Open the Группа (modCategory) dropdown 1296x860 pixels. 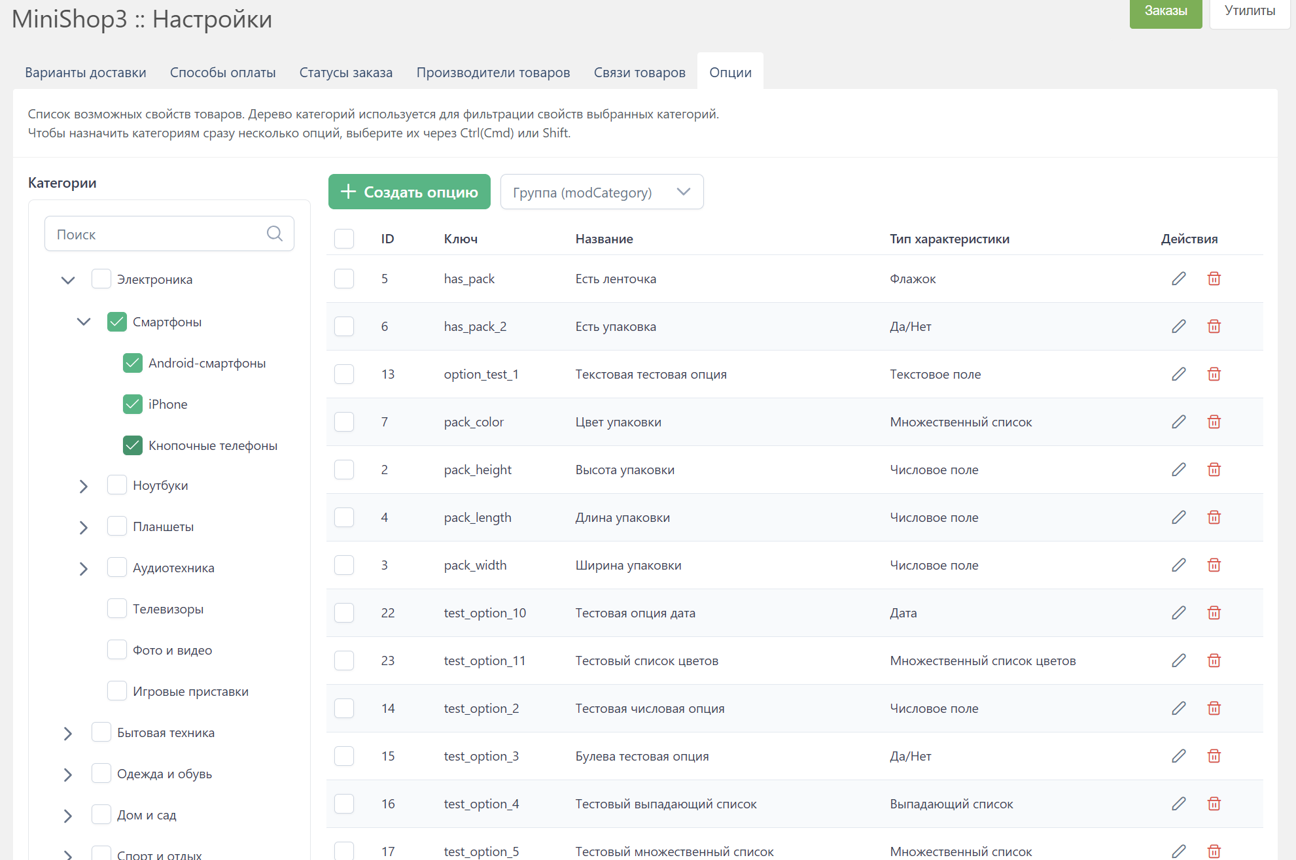[x=601, y=192]
